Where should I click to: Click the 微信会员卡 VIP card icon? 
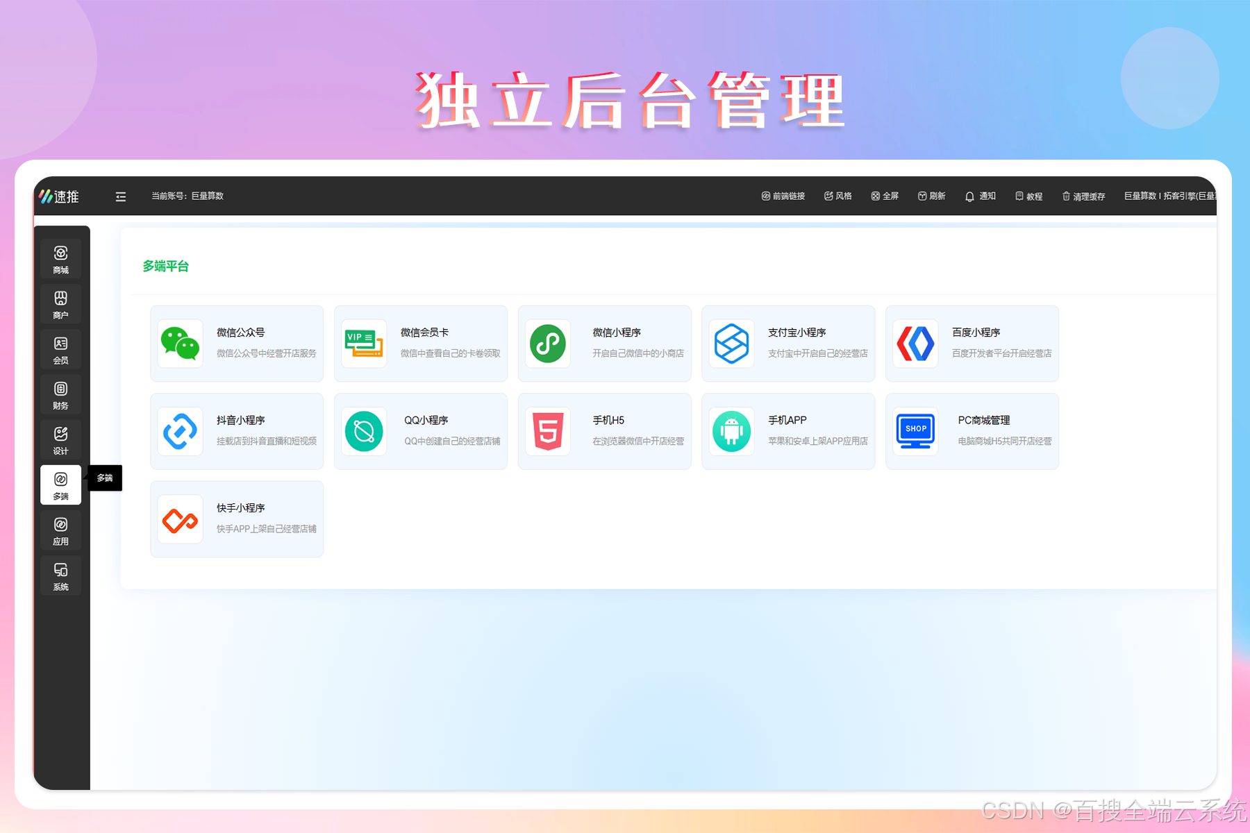[x=364, y=344]
